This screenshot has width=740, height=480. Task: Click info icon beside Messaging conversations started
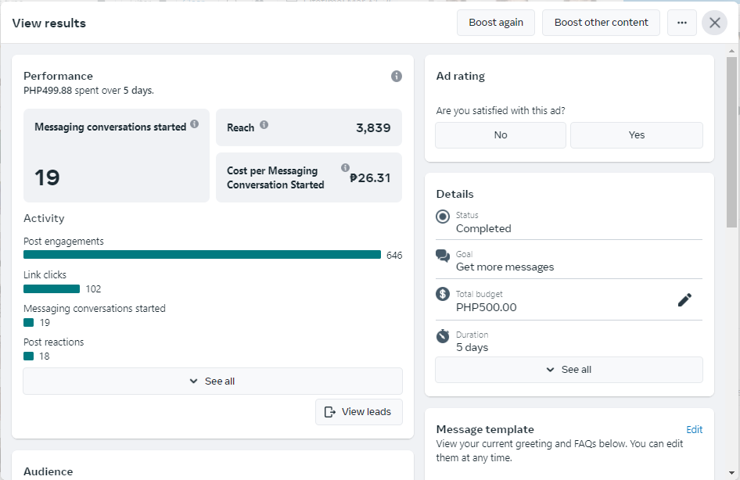[194, 124]
